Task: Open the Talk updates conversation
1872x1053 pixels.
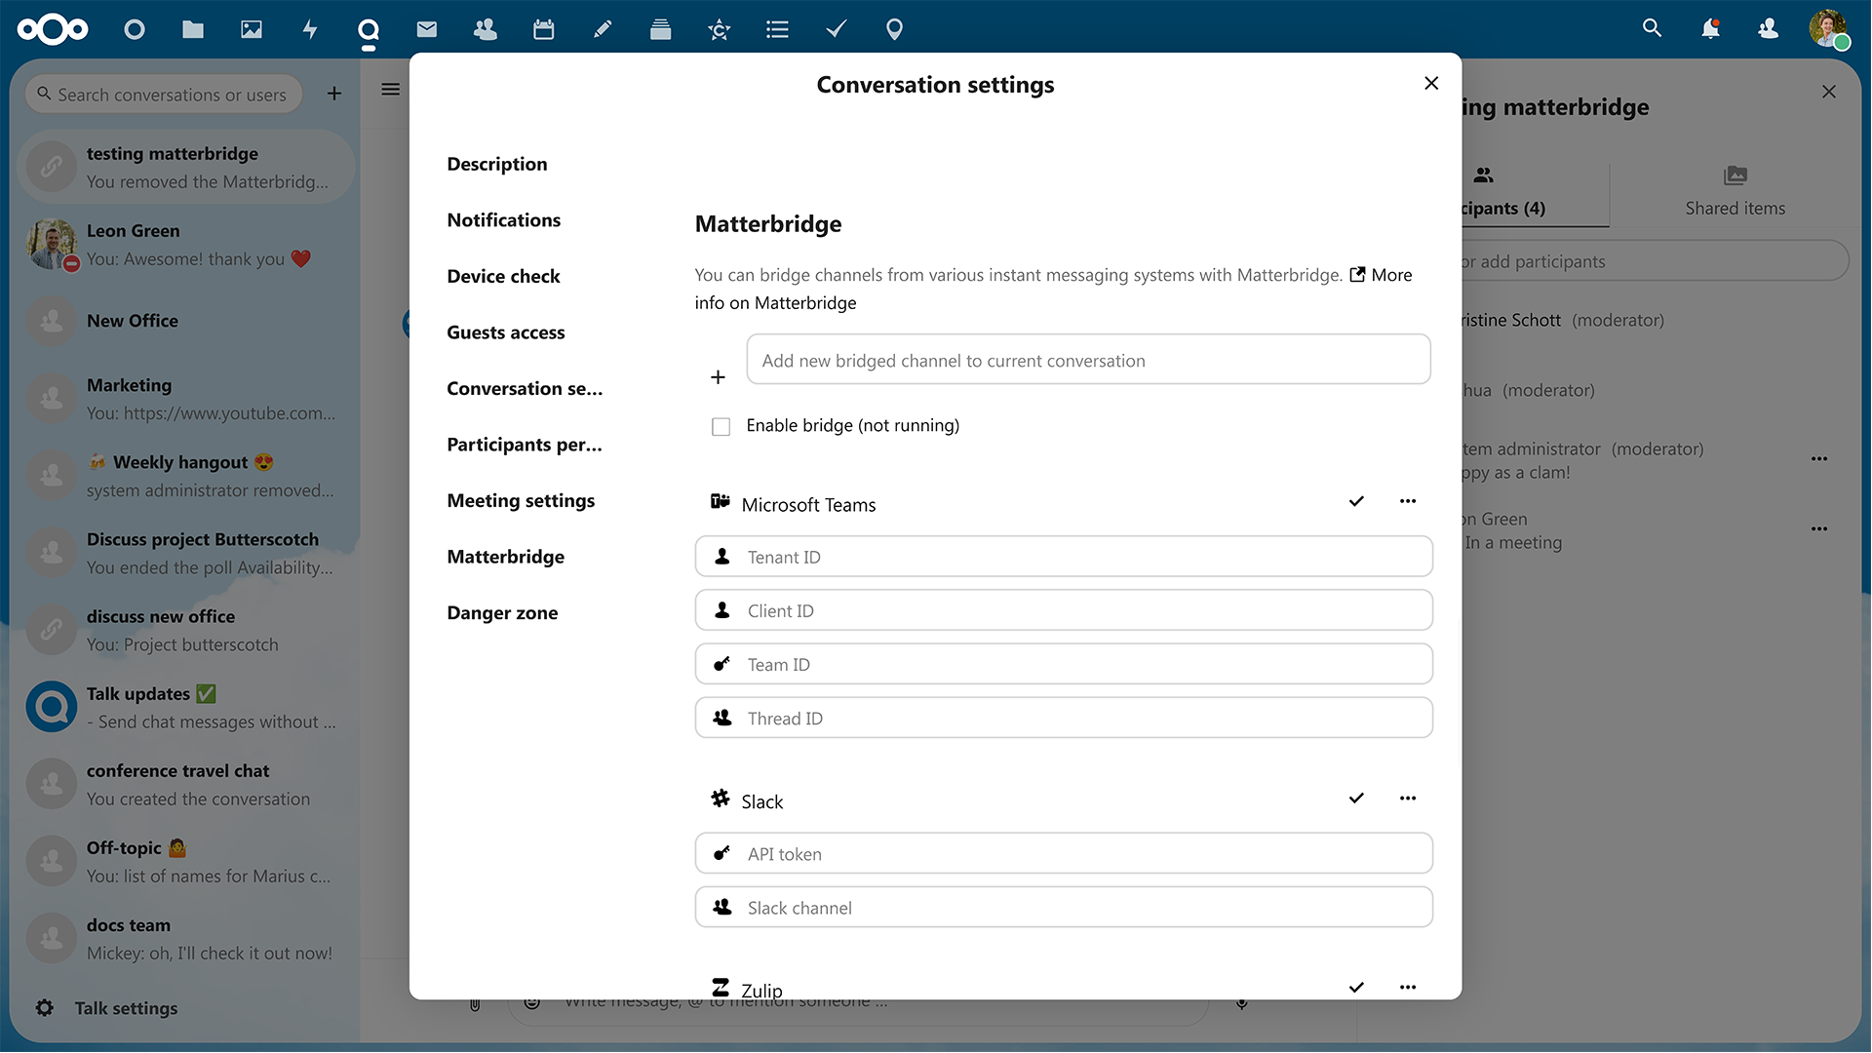Action: point(185,708)
